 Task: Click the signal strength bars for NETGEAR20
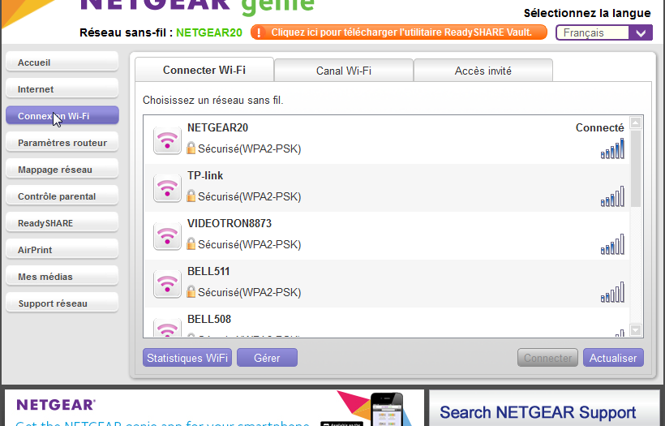coord(612,148)
